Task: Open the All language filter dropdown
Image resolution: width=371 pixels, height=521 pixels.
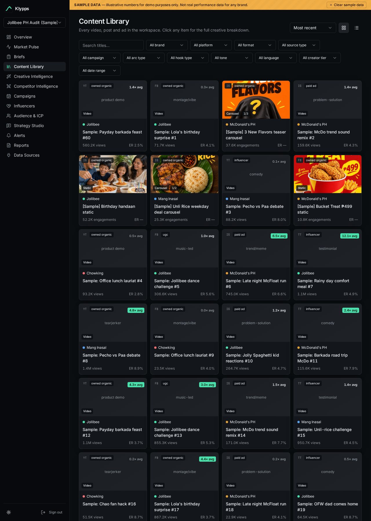Action: [276, 58]
